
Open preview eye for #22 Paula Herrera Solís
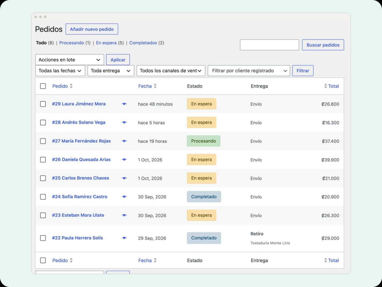point(124,238)
